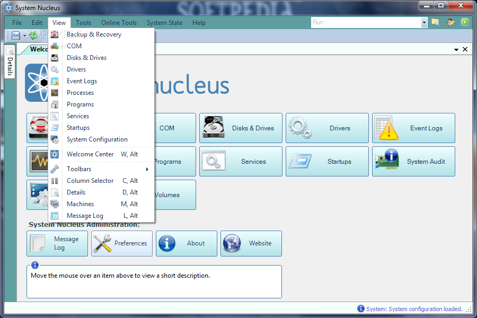The width and height of the screenshot is (477, 318).
Task: Choose Drivers in the View menu
Action: [x=101, y=69]
